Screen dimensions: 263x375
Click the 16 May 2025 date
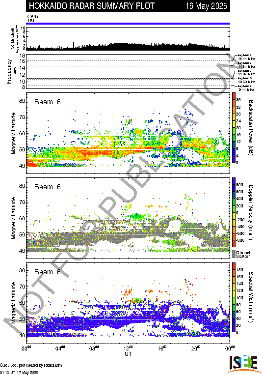pyautogui.click(x=207, y=6)
